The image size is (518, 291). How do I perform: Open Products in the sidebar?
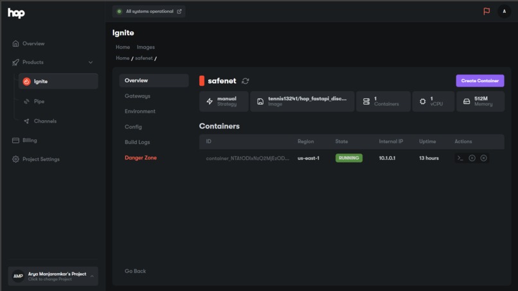(33, 62)
